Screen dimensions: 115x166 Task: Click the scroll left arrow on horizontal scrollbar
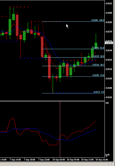[x=108, y=164]
